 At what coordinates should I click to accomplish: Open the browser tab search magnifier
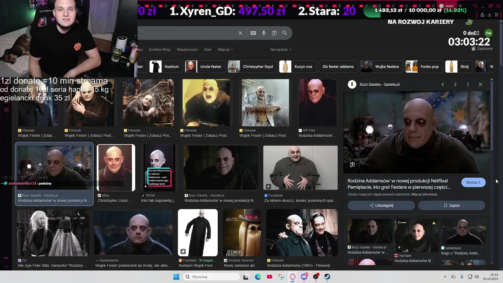pos(475,6)
